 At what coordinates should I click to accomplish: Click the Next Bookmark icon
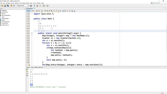click(x=58, y=11)
